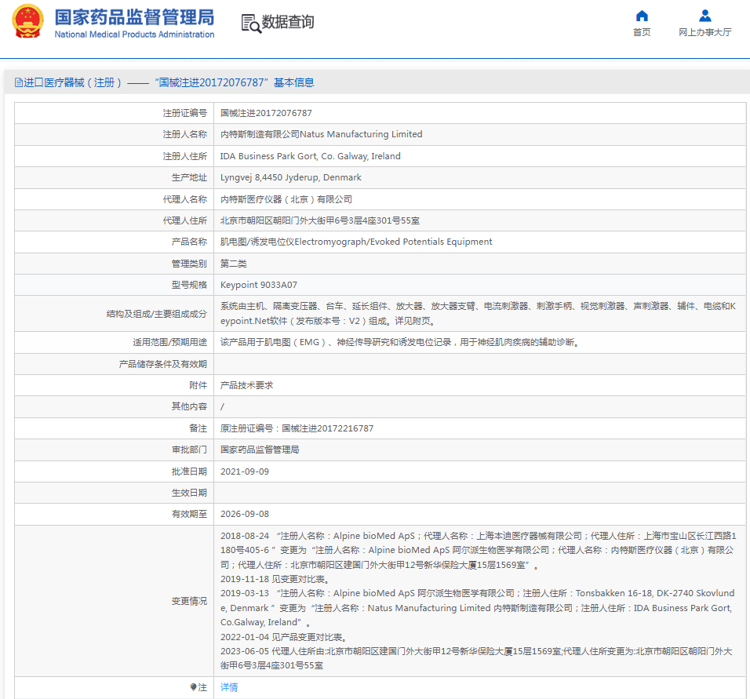Open the 详情 details link
Image resolution: width=750 pixels, height=699 pixels.
point(229,687)
